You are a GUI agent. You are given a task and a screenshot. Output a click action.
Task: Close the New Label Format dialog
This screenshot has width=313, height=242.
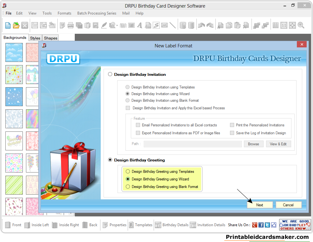(302, 44)
